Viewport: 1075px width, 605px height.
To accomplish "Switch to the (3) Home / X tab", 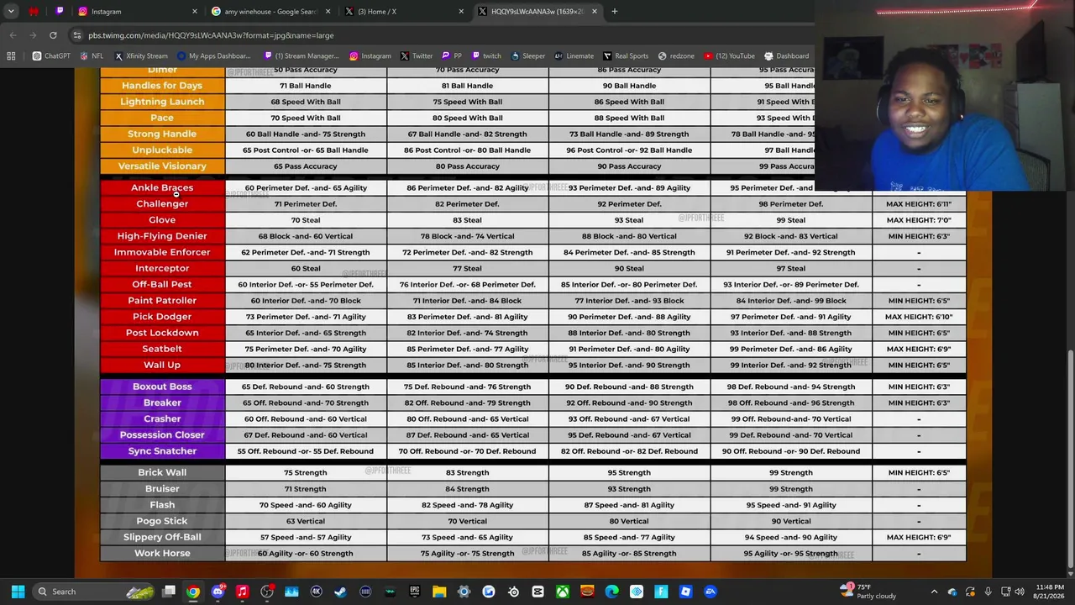I will tap(405, 12).
